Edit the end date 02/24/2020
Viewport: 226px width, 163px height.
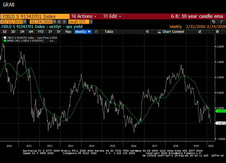tap(41, 22)
